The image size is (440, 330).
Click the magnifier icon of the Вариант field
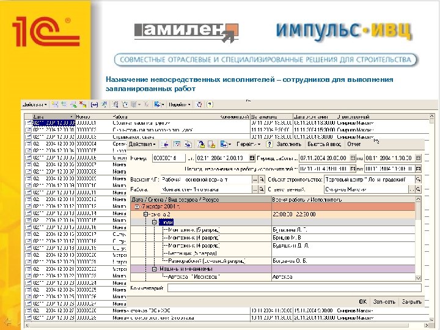(x=262, y=180)
